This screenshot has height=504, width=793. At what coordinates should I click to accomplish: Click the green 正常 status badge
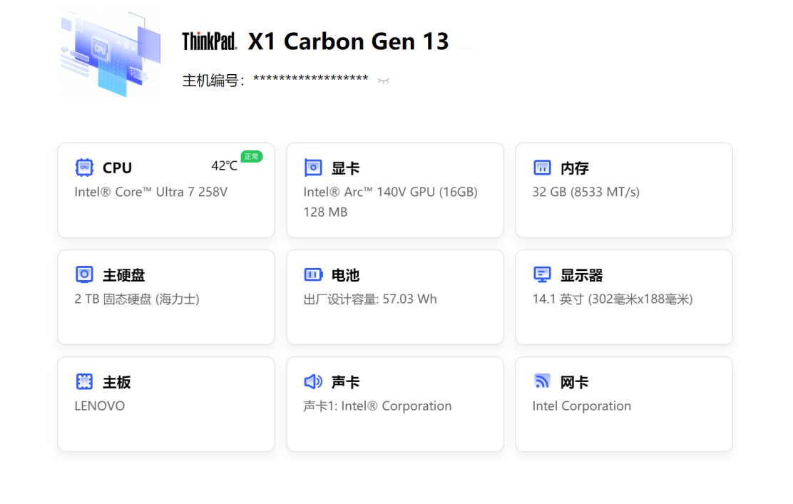pos(251,157)
